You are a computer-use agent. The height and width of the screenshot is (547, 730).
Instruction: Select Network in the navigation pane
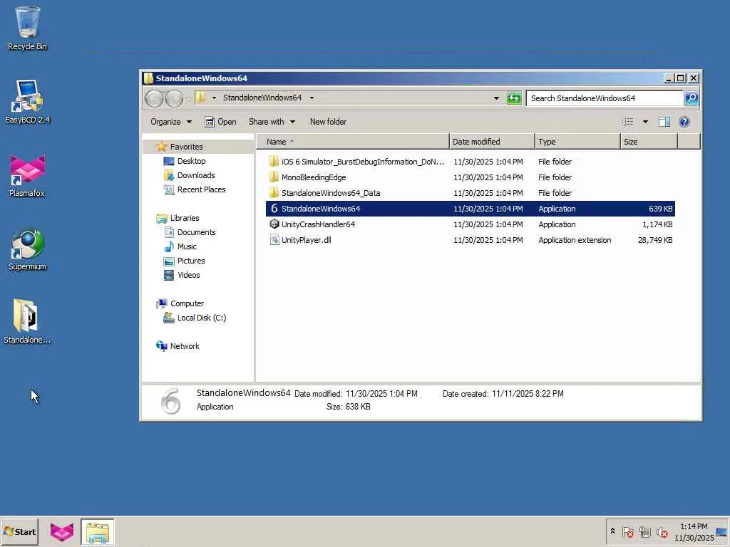tap(185, 346)
